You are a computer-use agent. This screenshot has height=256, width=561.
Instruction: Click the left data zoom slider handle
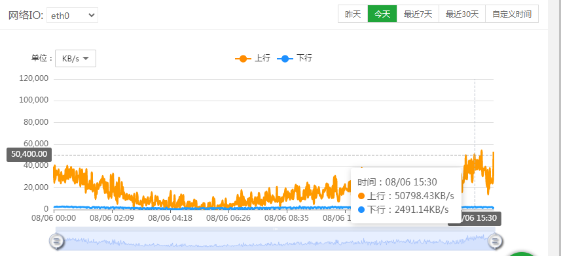(56, 241)
